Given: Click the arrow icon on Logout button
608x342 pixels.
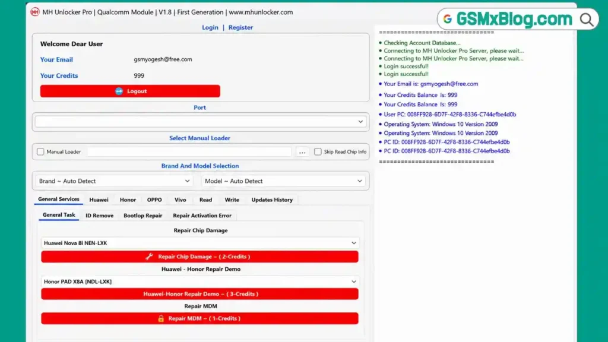Looking at the screenshot, I should [x=119, y=91].
